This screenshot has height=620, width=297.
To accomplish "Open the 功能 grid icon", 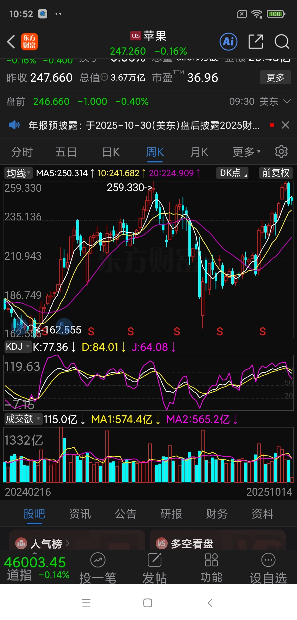I will [211, 560].
